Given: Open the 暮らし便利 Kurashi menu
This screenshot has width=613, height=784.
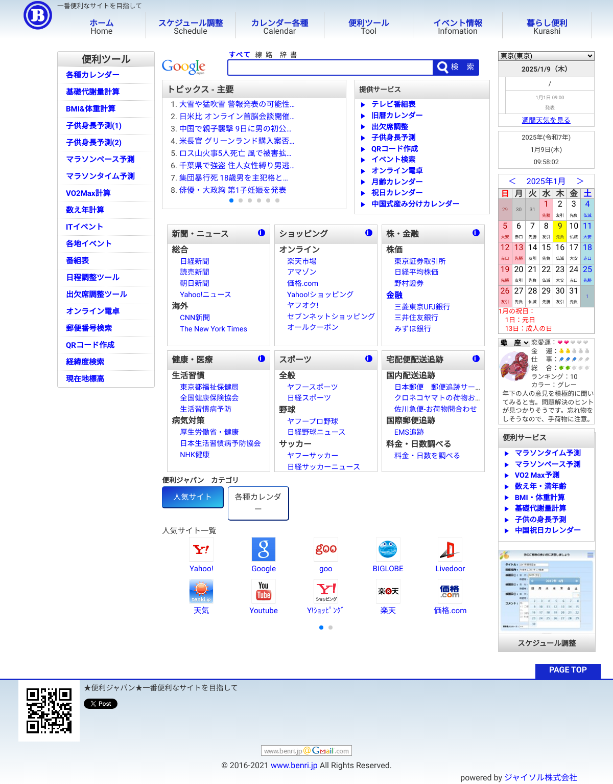Looking at the screenshot, I should pyautogui.click(x=547, y=27).
